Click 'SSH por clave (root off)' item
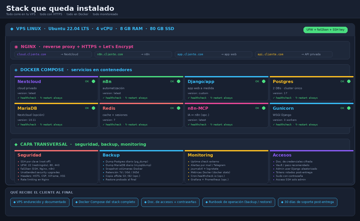This screenshot has width=360, height=221. coord(35,162)
